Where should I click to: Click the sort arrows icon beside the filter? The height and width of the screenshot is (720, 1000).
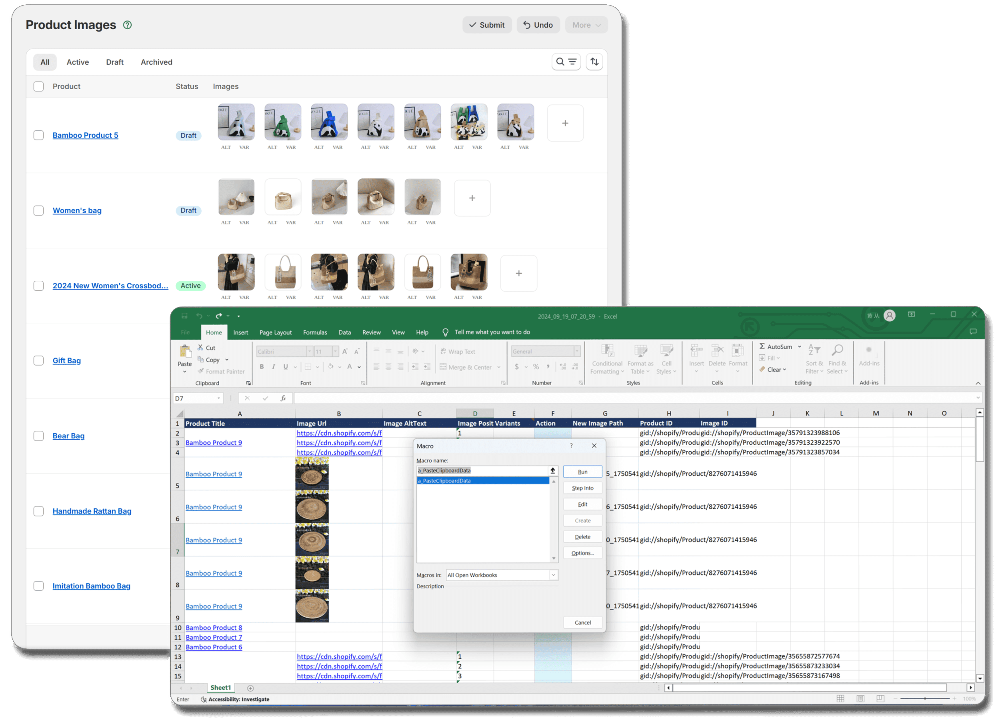point(594,61)
